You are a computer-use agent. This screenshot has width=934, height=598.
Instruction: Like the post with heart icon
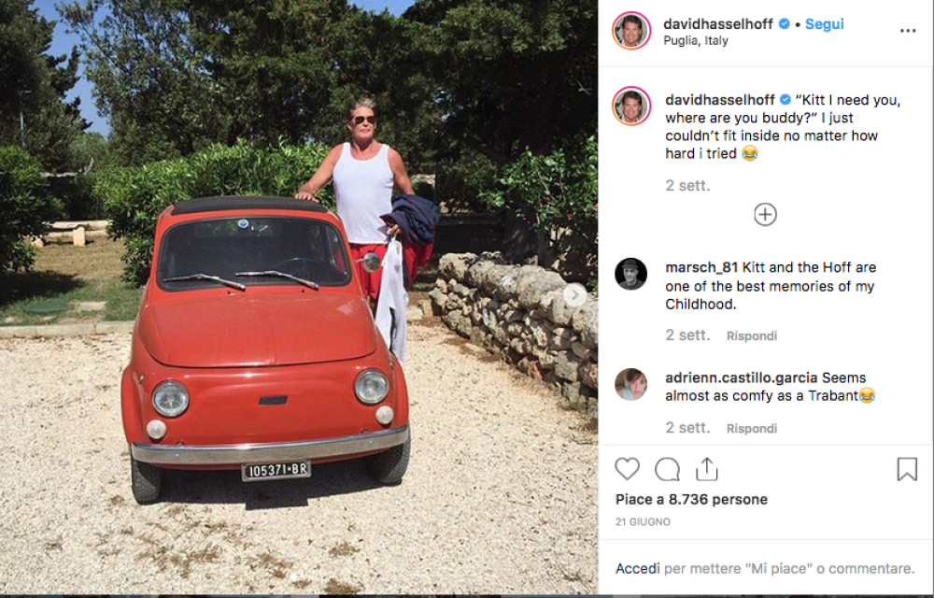tap(627, 469)
